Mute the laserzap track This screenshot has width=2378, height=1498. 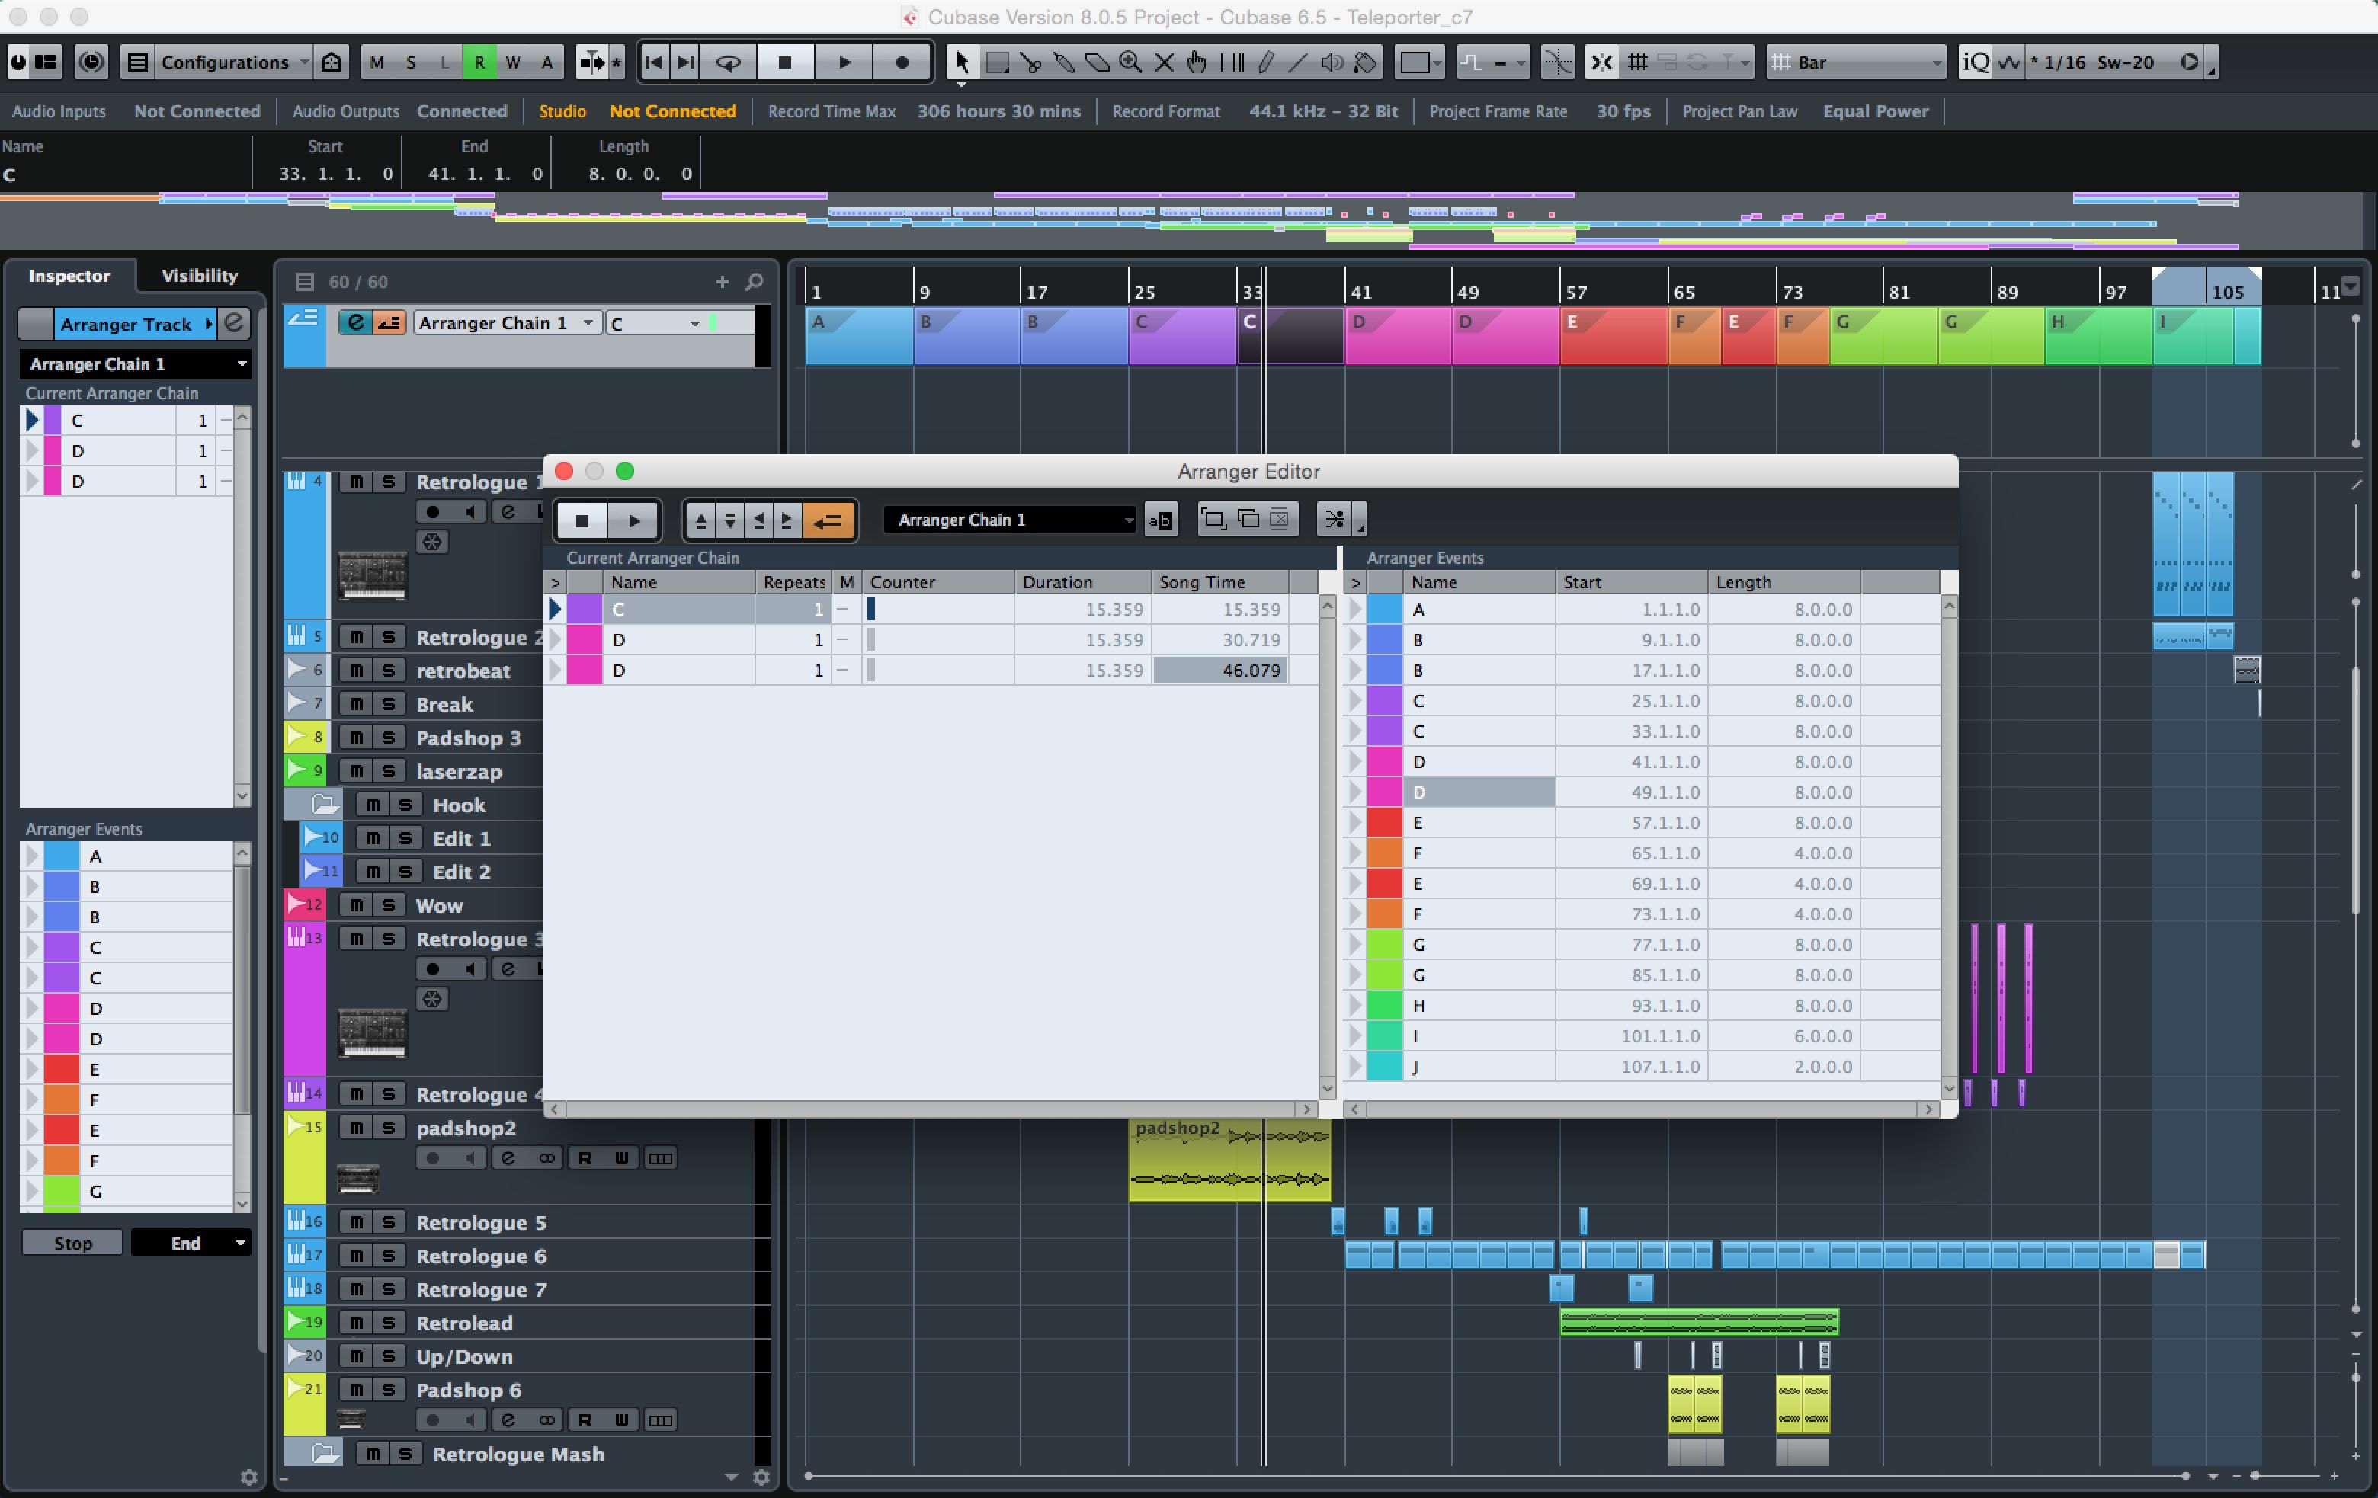pos(355,771)
